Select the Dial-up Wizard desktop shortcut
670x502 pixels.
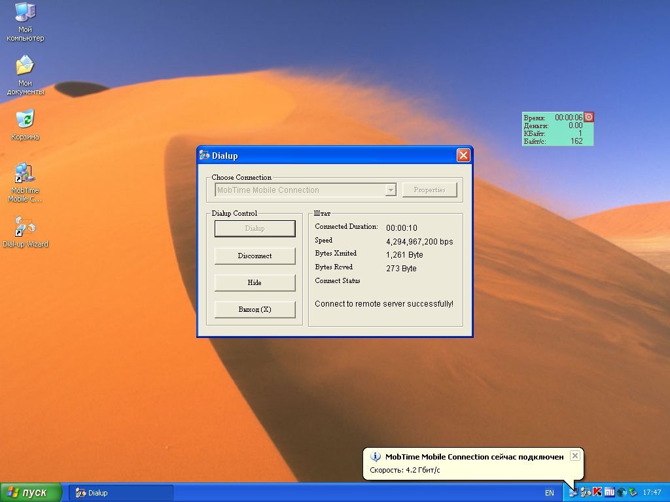coord(26,232)
